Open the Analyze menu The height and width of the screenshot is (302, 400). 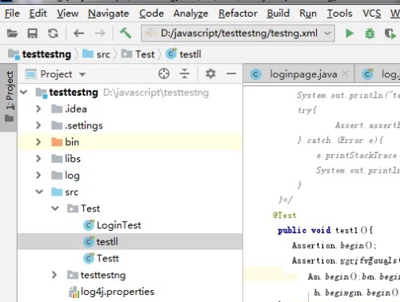coord(191,14)
